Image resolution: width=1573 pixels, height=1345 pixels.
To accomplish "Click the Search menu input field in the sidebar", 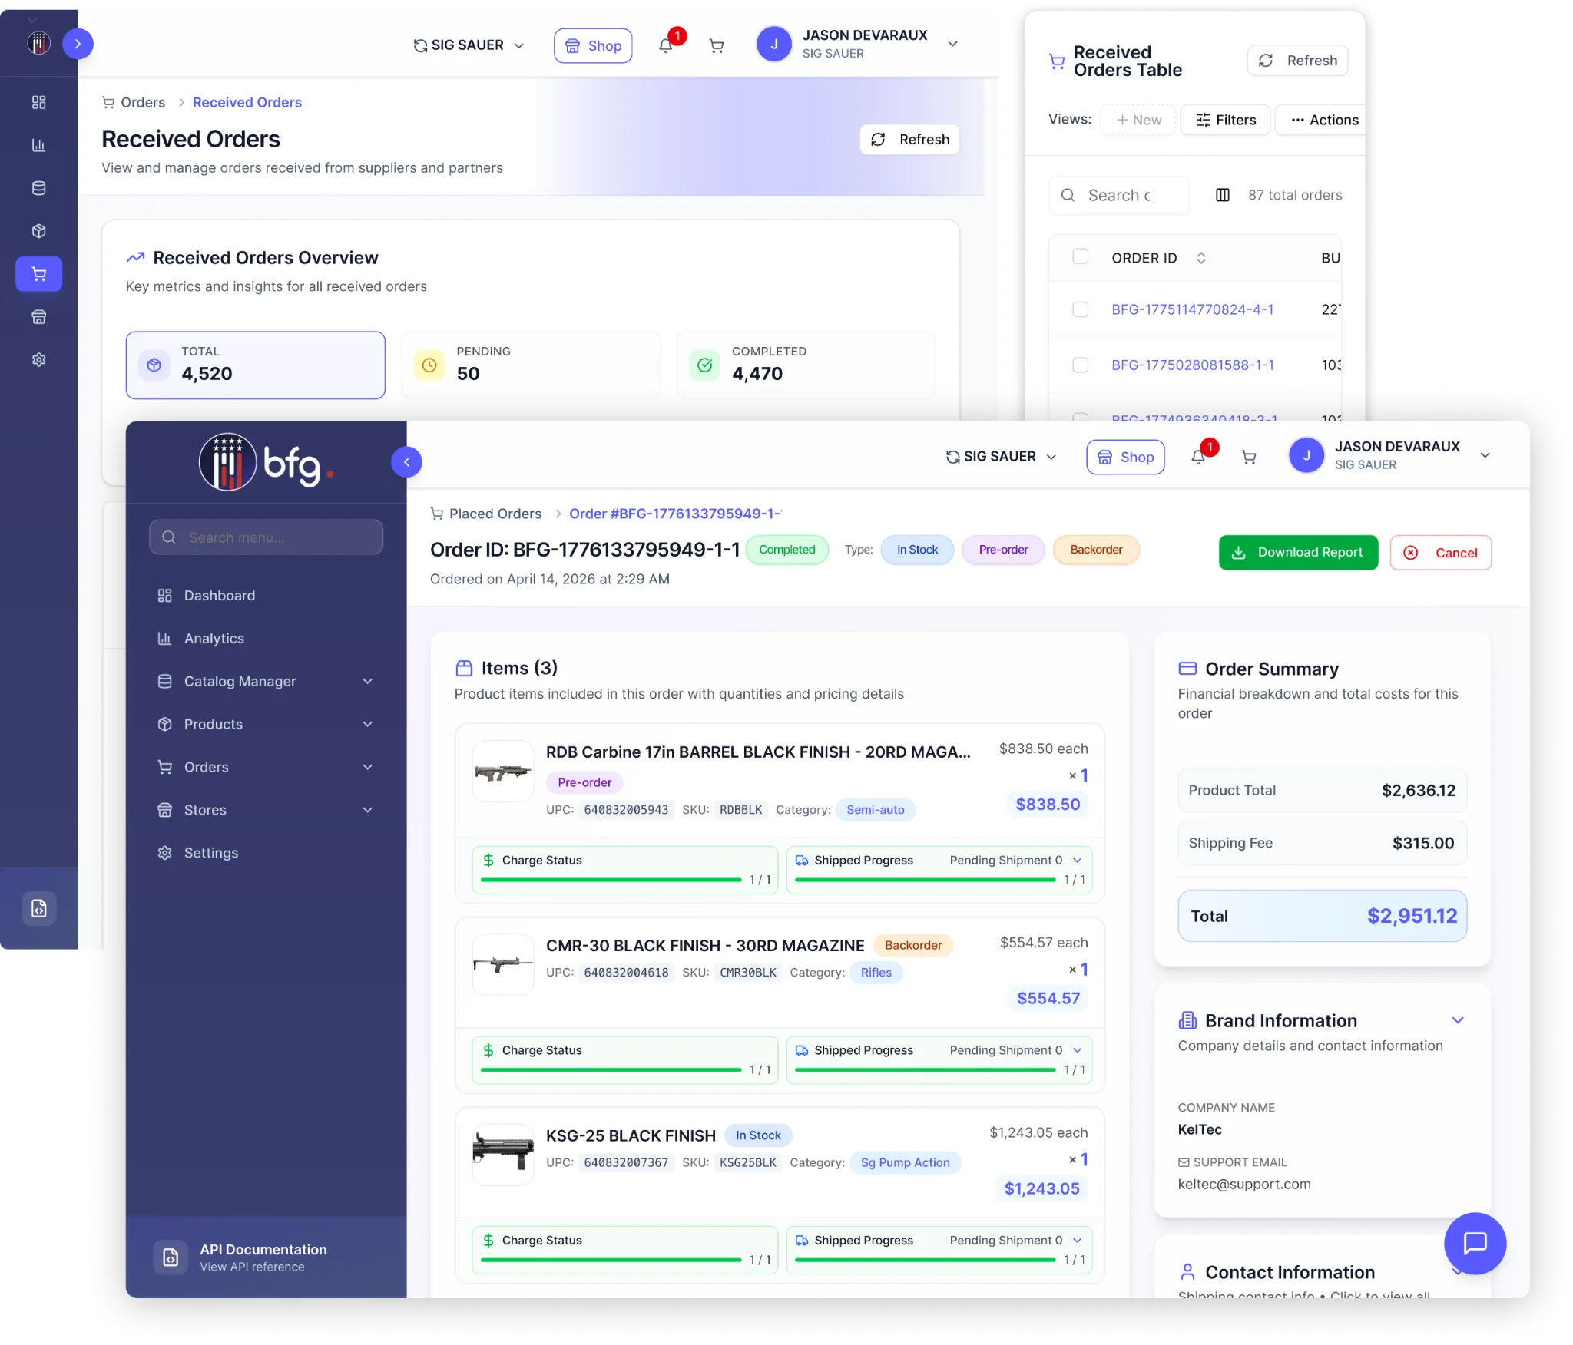I will 266,537.
